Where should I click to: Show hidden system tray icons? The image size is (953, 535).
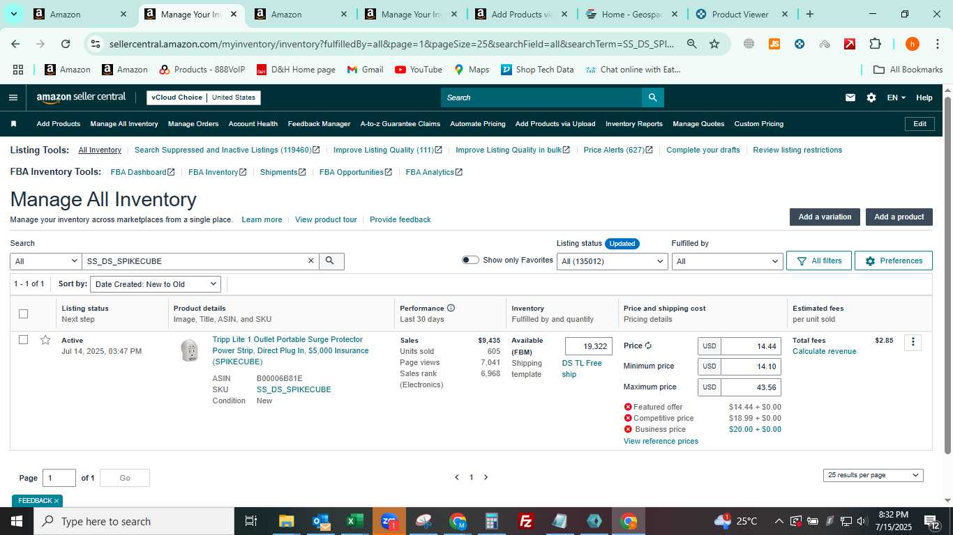779,521
